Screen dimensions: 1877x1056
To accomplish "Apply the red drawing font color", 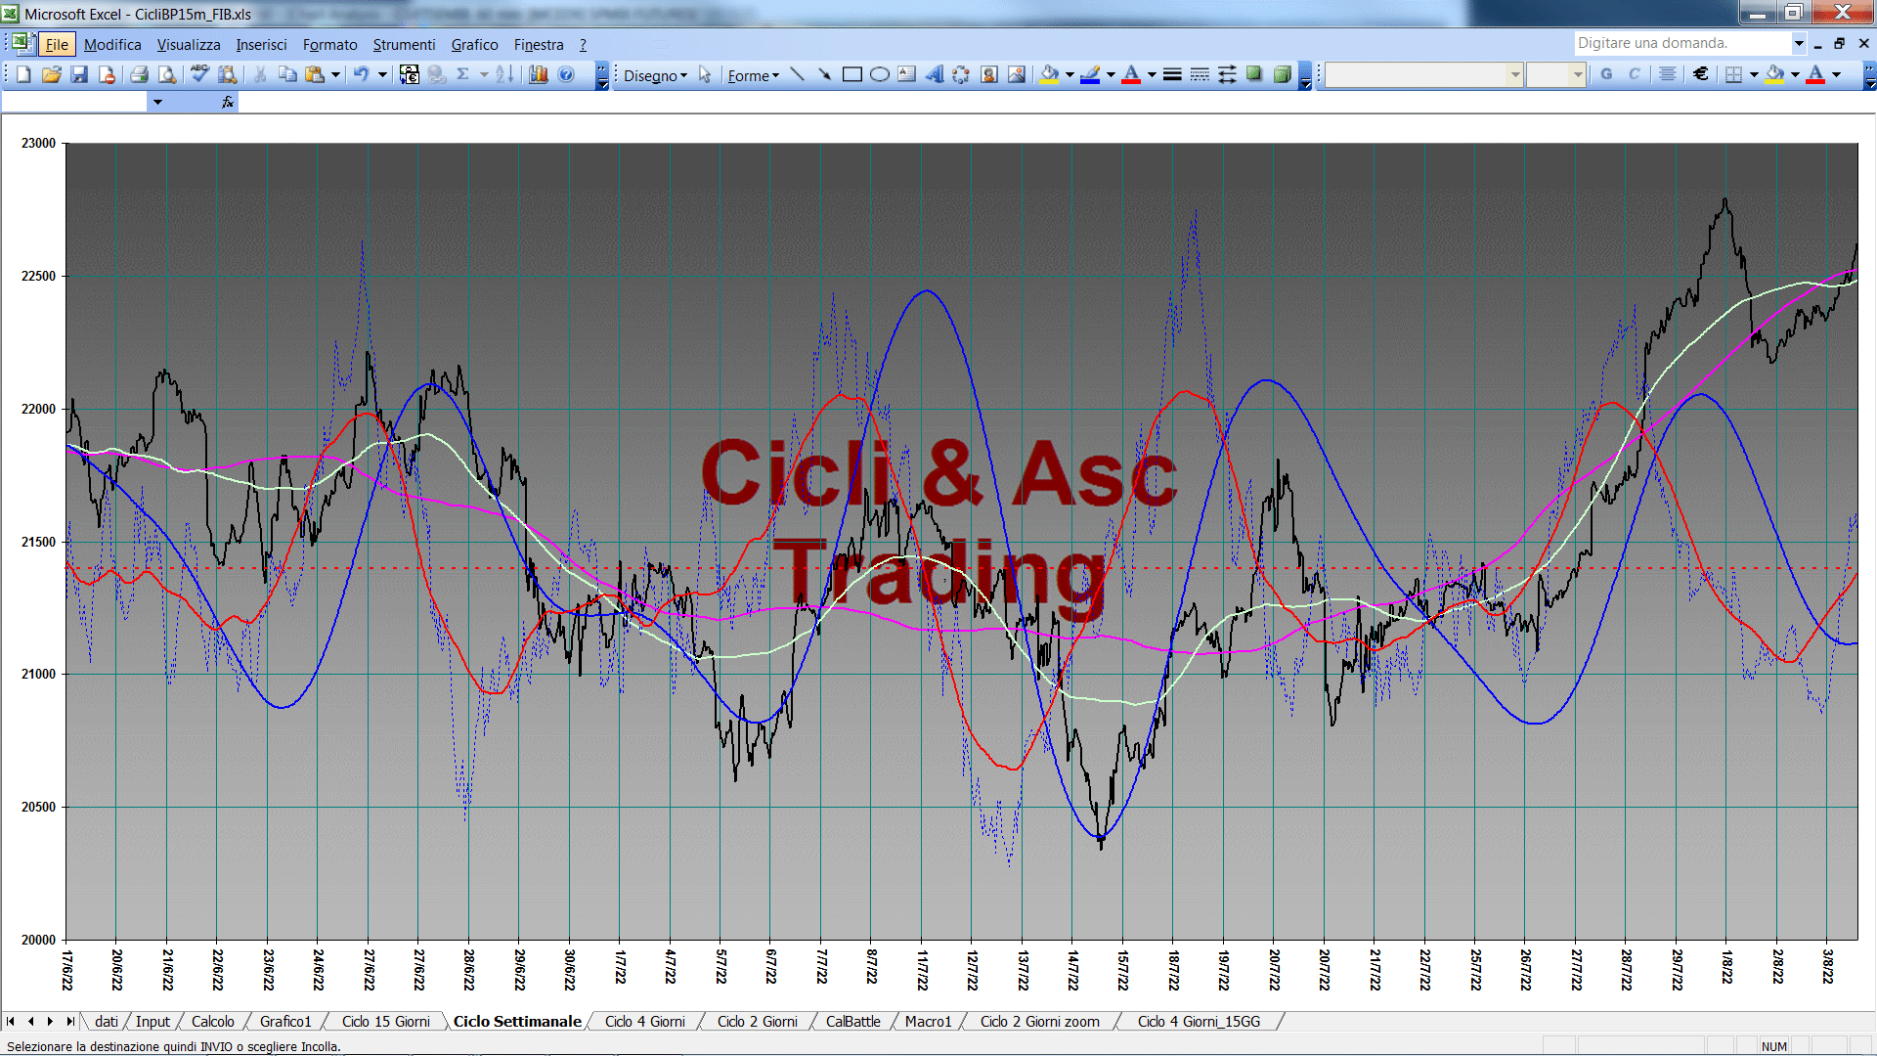I will tap(1131, 74).
